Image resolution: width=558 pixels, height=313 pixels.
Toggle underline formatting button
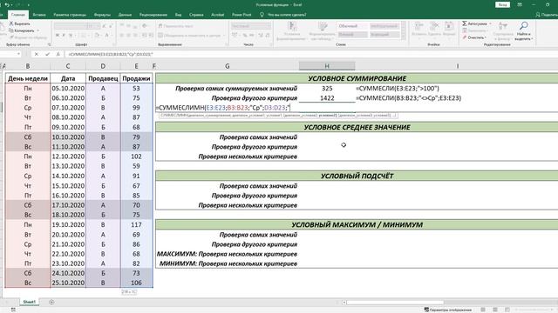coord(71,35)
